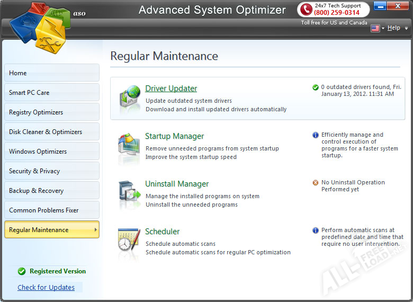Click the orange warning icon beside Uninstall Manager
Screen dimensions: 413x302
316,183
